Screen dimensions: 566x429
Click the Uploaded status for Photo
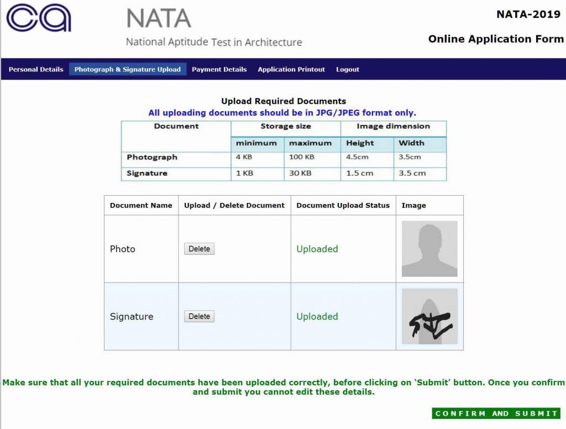[317, 249]
